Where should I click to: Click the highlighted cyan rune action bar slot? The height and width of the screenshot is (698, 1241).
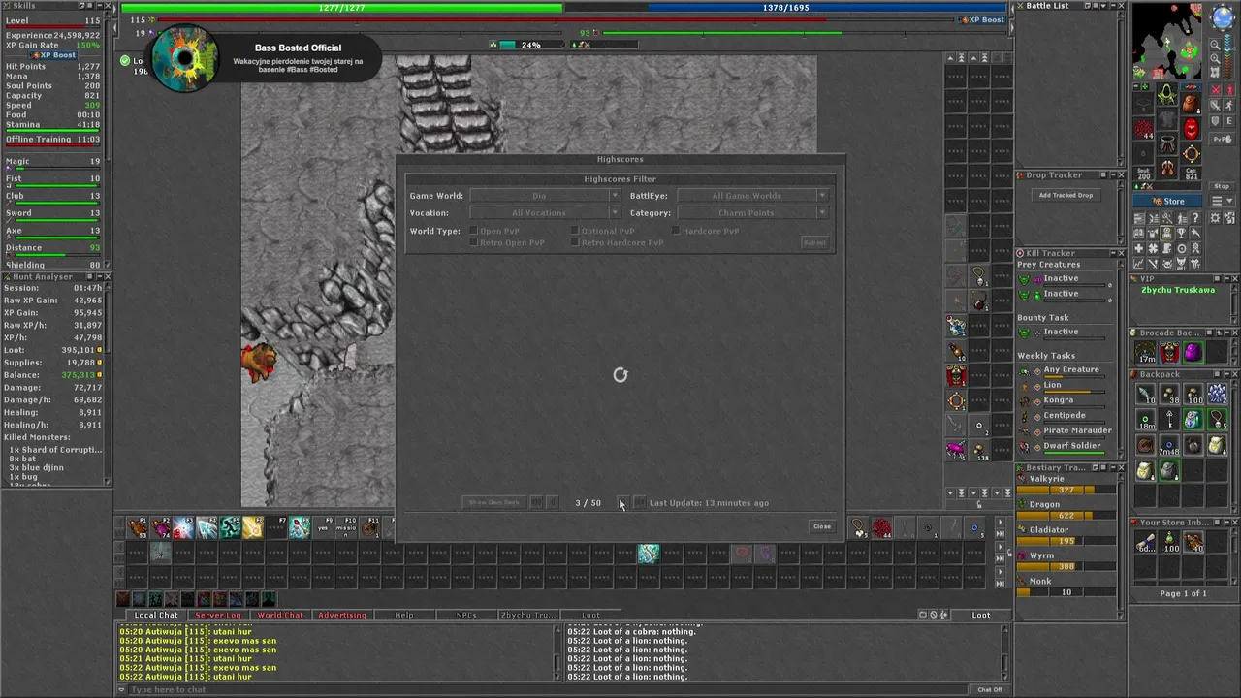coord(648,553)
